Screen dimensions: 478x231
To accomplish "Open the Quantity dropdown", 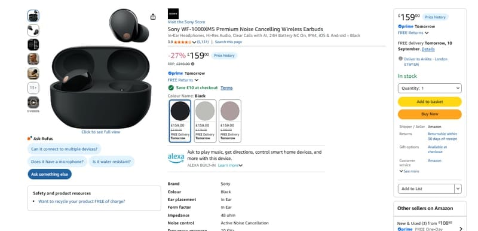I will 430,88.
